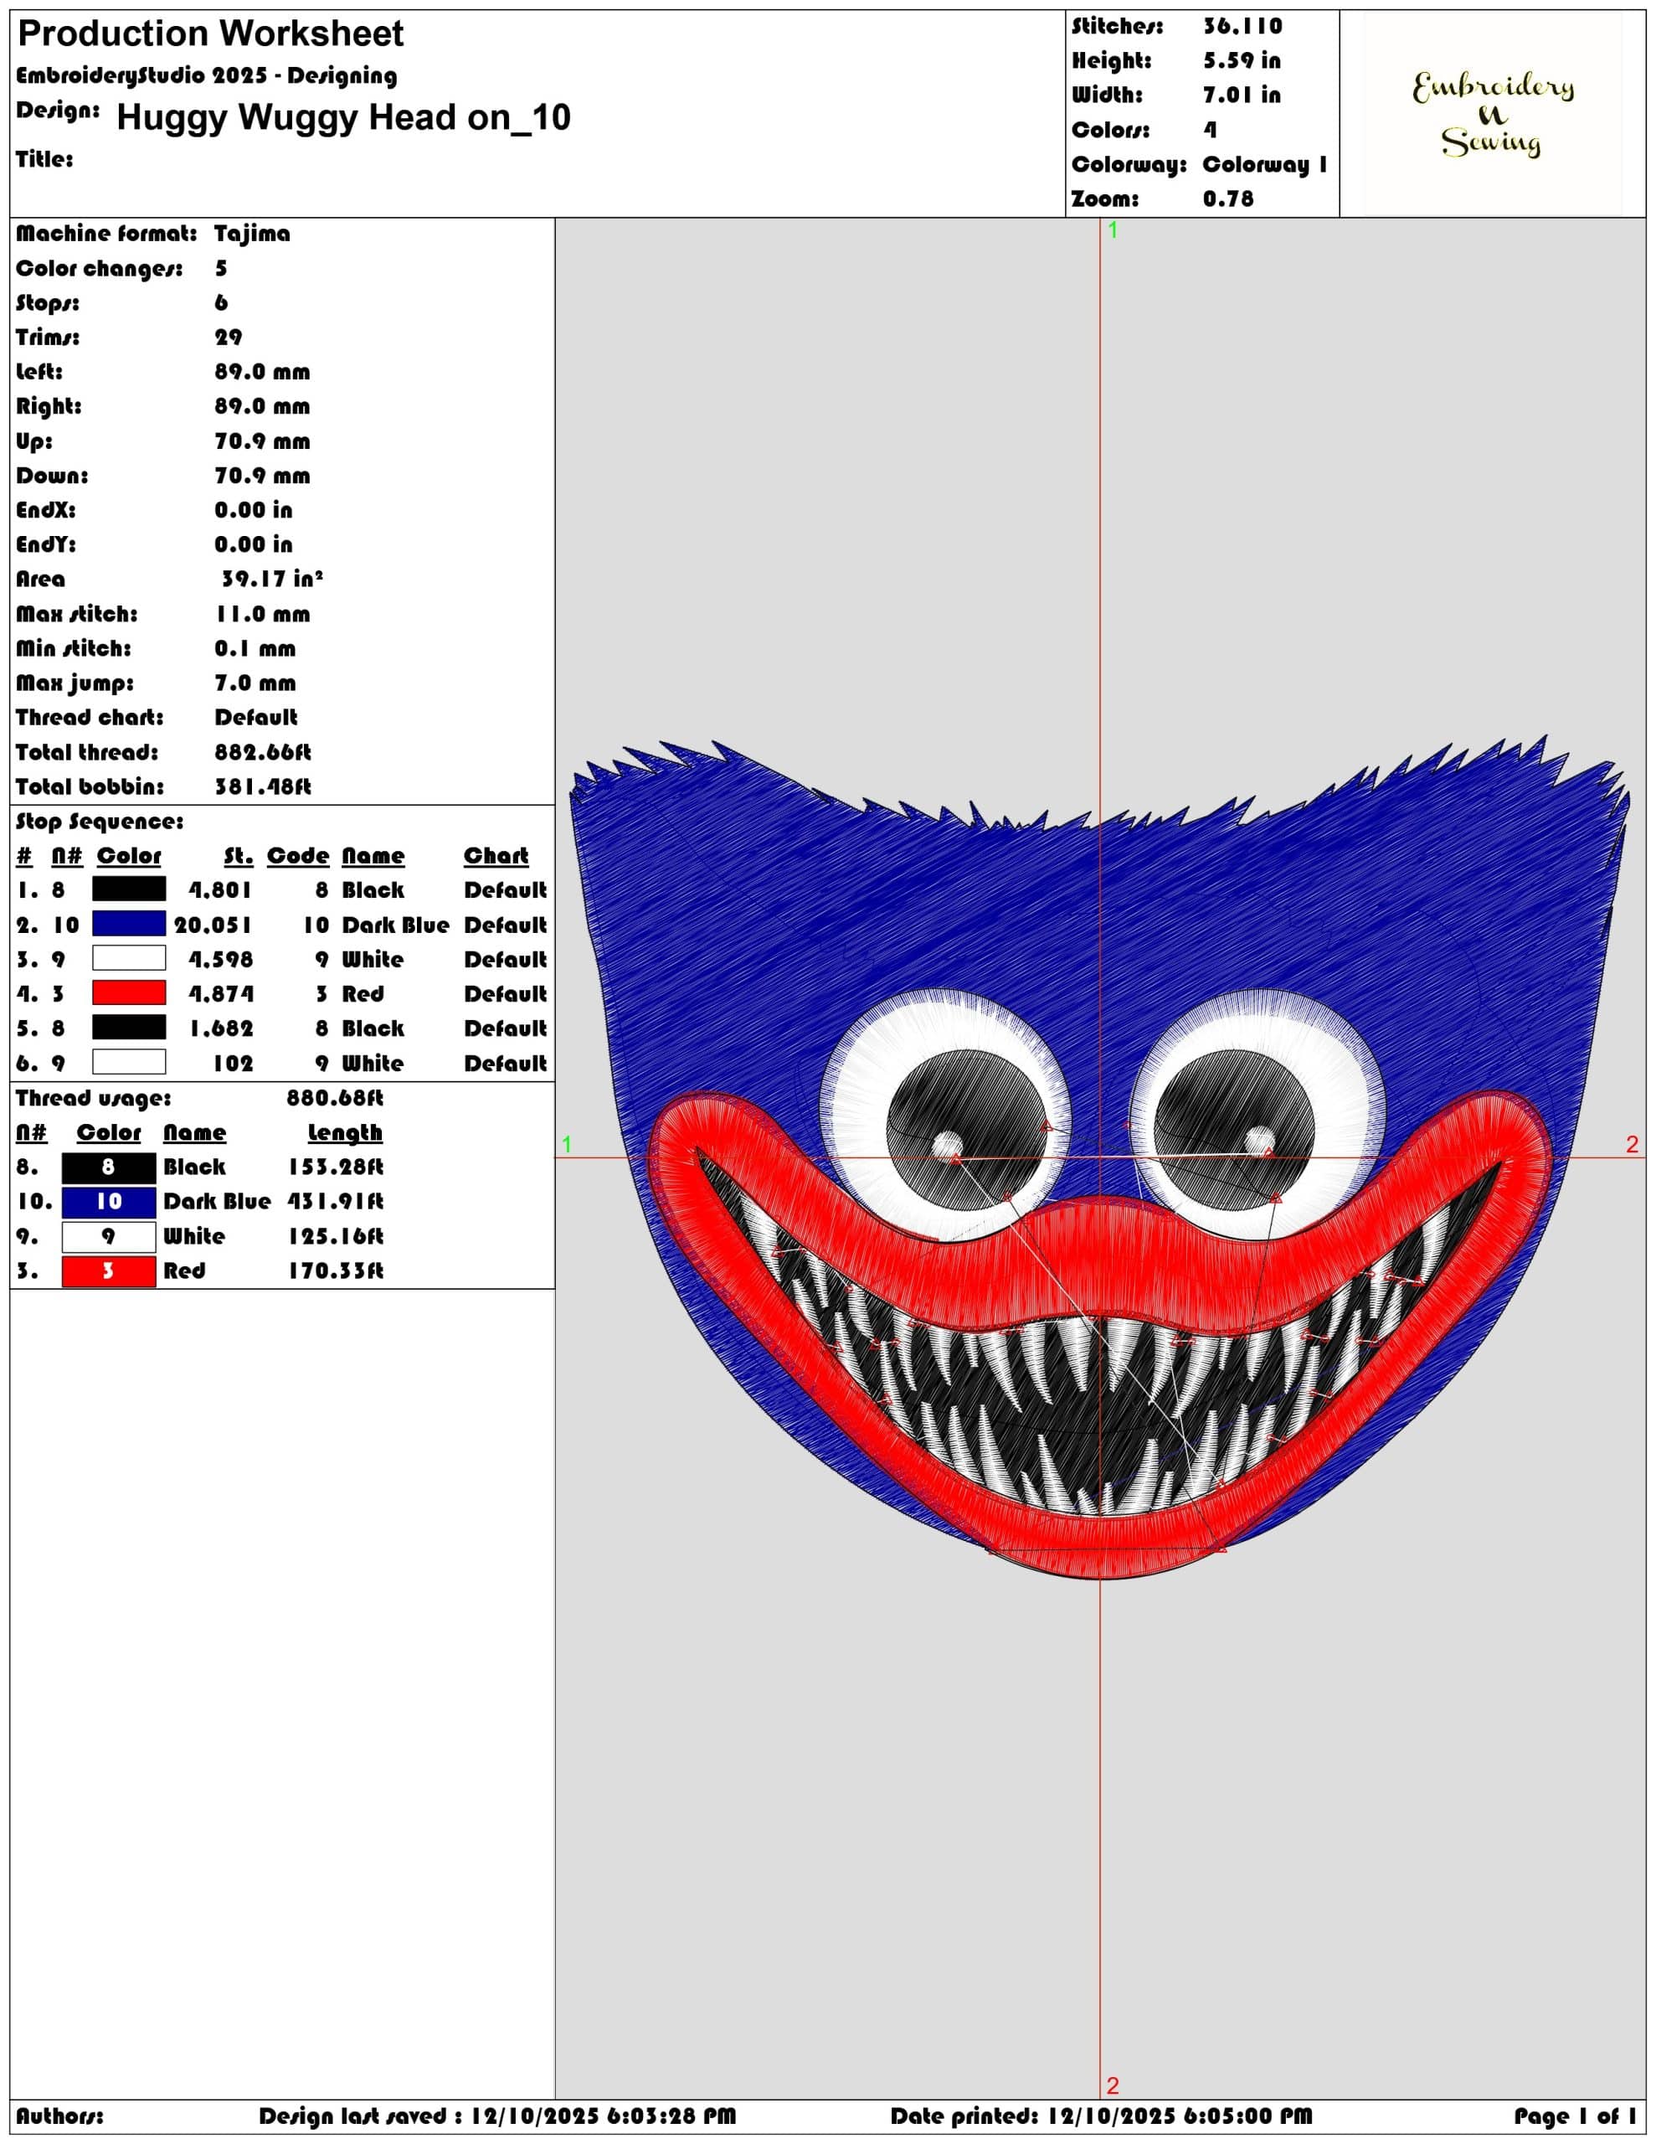This screenshot has height=2144, width=1656.
Task: Select stitch count '4.801' in row 1
Action: point(220,890)
